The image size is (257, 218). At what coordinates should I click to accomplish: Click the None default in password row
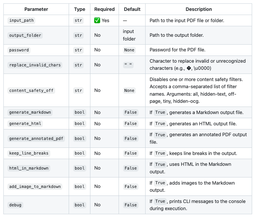(x=129, y=50)
